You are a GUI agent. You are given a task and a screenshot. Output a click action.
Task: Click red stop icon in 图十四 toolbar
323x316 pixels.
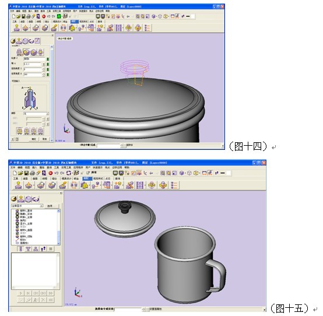(x=44, y=16)
